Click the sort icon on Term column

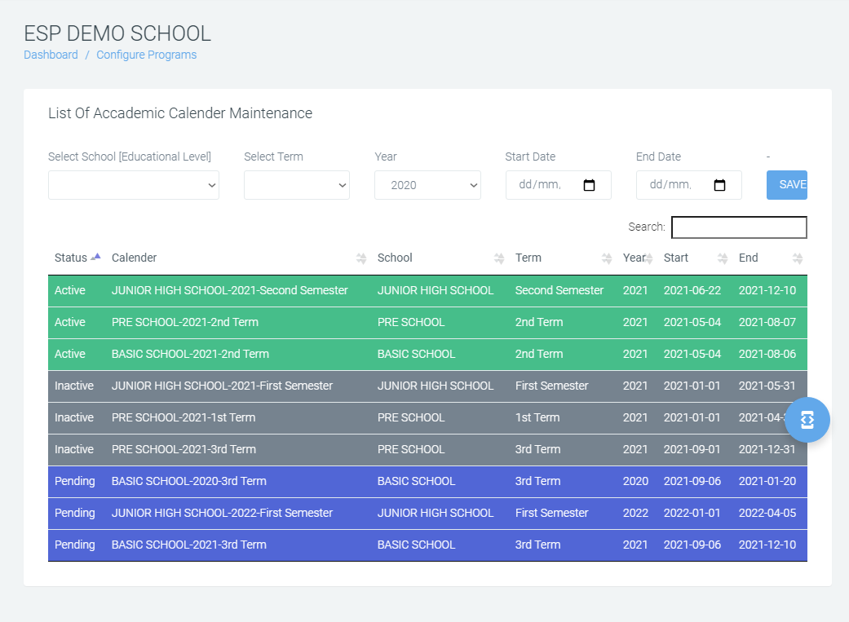pyautogui.click(x=605, y=258)
